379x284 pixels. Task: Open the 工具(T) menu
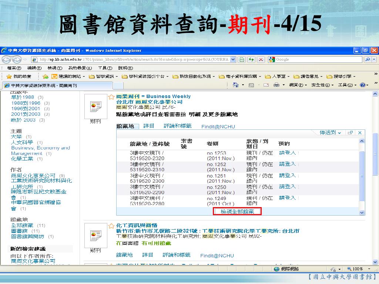105,68
